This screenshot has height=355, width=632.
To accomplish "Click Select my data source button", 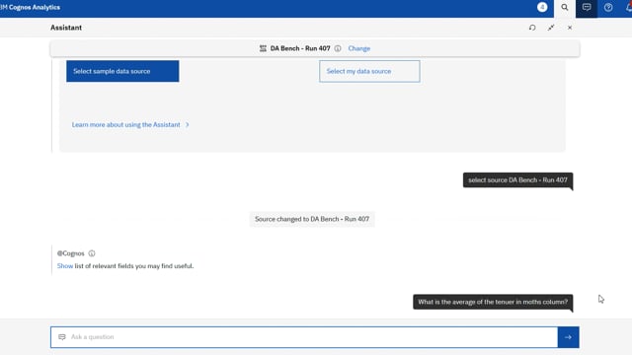I will point(369,71).
